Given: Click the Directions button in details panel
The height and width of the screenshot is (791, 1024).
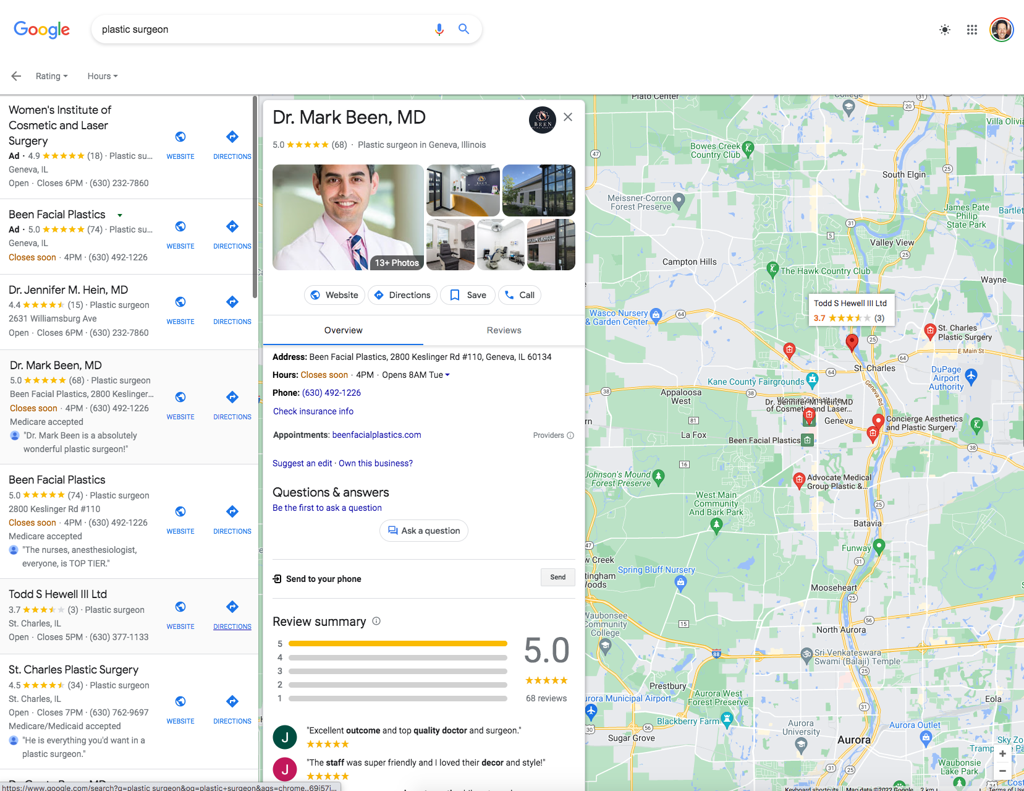Looking at the screenshot, I should click(x=402, y=295).
